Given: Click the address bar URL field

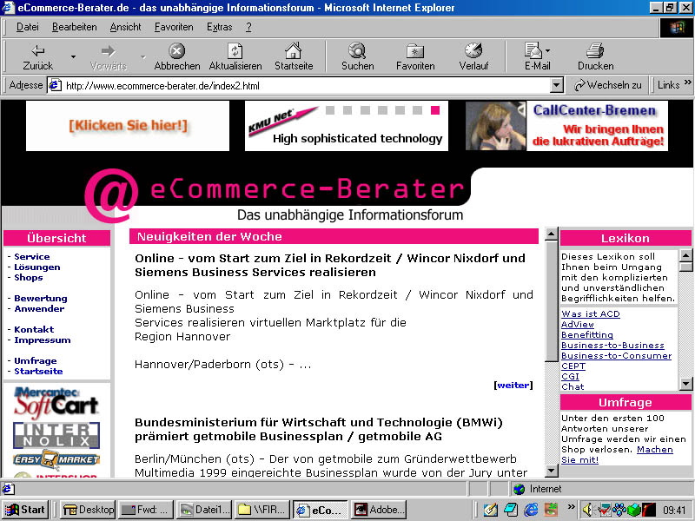Looking at the screenshot, I should click(x=306, y=85).
